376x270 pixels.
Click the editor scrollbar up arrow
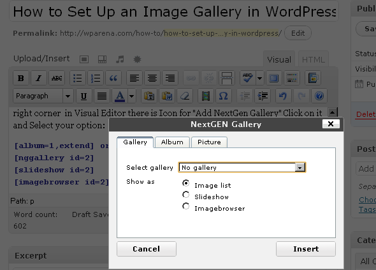click(x=333, y=112)
